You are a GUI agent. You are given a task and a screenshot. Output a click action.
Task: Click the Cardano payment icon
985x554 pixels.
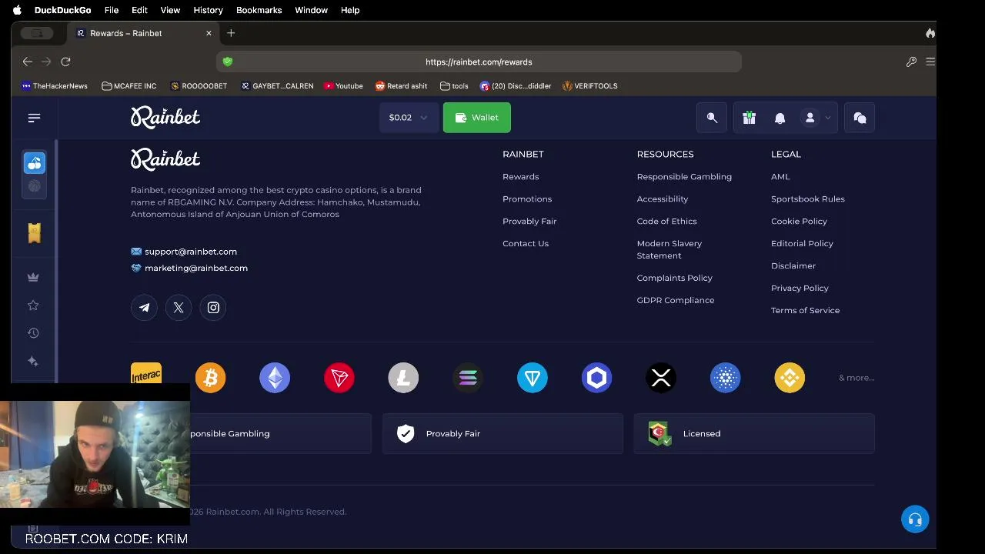pos(725,378)
